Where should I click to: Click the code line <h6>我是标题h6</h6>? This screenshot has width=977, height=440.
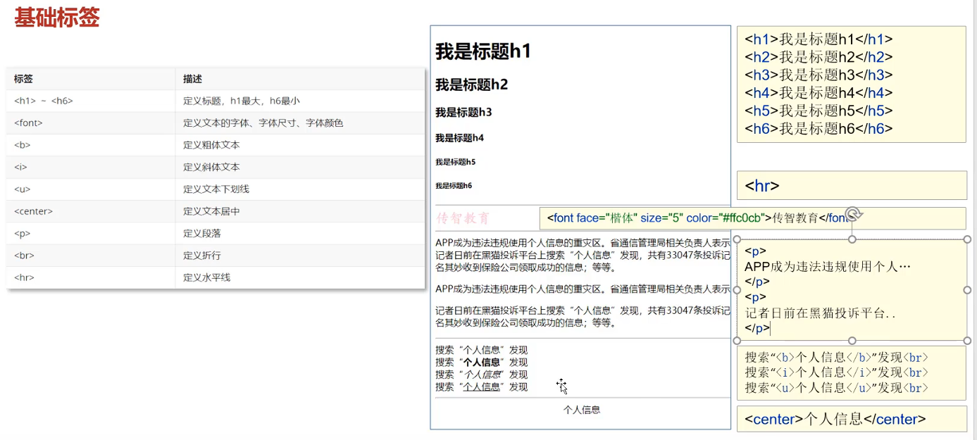click(819, 128)
